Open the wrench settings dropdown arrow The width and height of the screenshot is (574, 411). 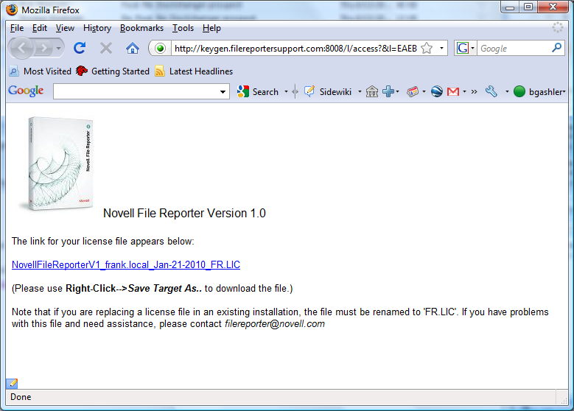point(507,92)
